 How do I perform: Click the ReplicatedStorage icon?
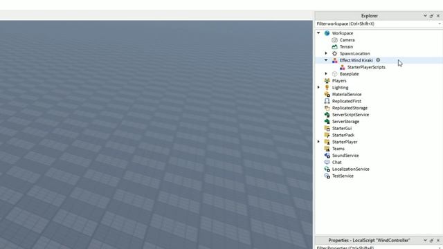coord(327,108)
